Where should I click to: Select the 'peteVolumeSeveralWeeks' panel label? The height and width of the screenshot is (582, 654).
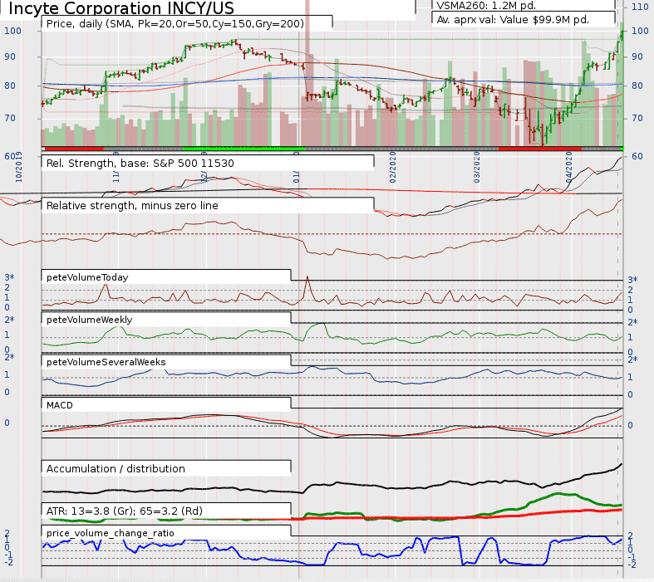click(x=106, y=363)
